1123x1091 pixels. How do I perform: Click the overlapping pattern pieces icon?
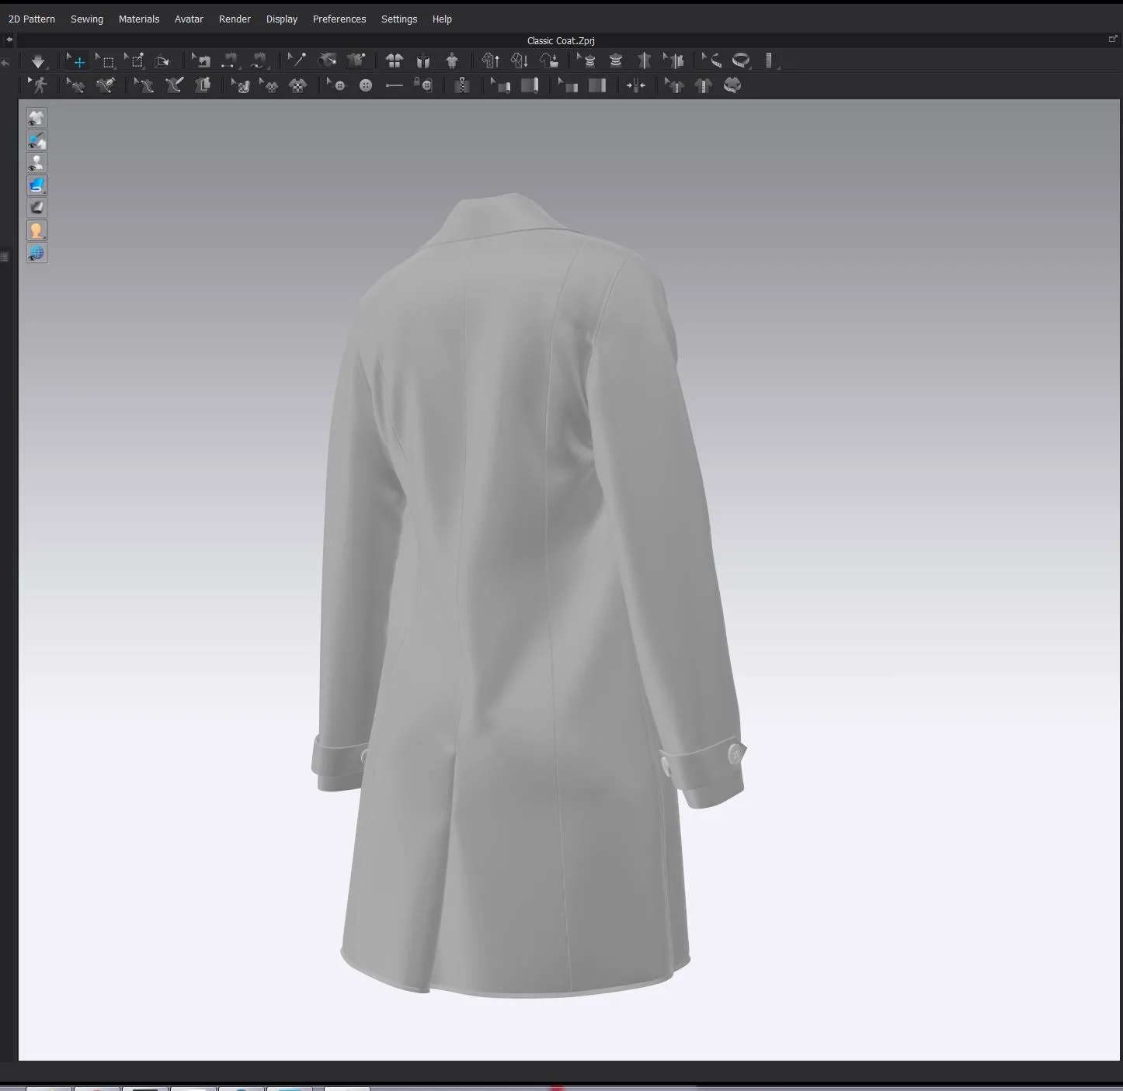tap(203, 85)
